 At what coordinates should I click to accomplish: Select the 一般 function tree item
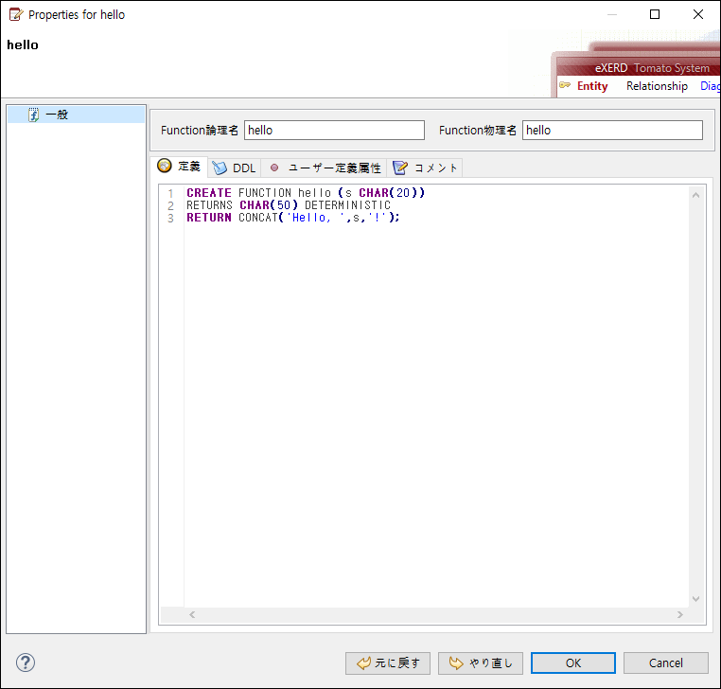tap(76, 115)
